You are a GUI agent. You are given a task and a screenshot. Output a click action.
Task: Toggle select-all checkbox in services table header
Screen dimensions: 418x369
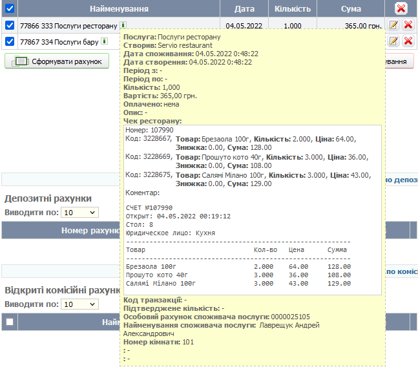pos(9,9)
